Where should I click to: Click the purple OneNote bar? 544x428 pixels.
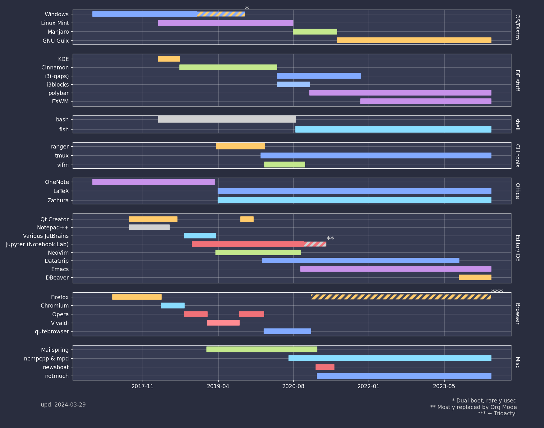(153, 182)
